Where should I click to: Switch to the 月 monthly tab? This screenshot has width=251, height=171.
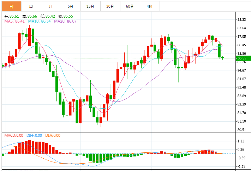[x=51, y=7]
